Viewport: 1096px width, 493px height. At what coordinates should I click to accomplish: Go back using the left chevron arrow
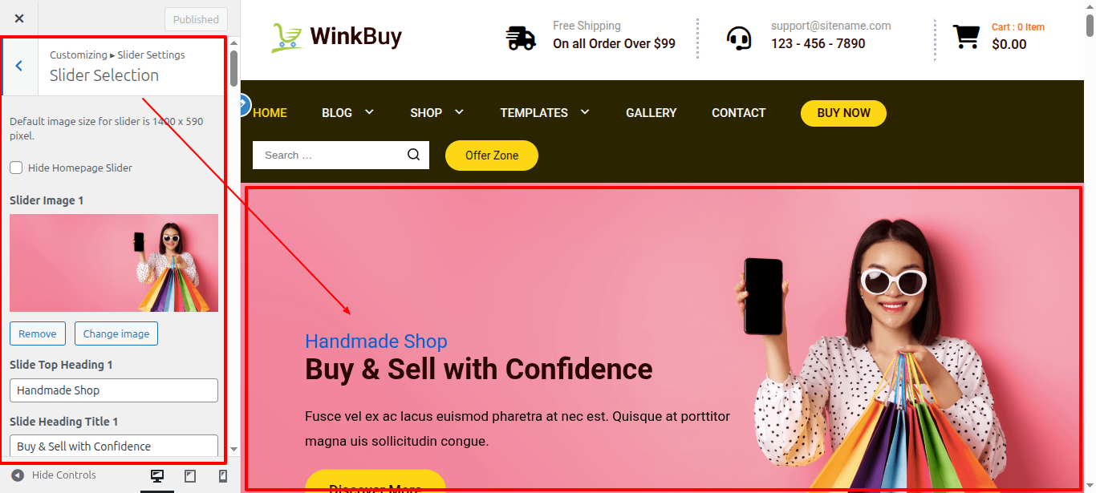coord(19,66)
